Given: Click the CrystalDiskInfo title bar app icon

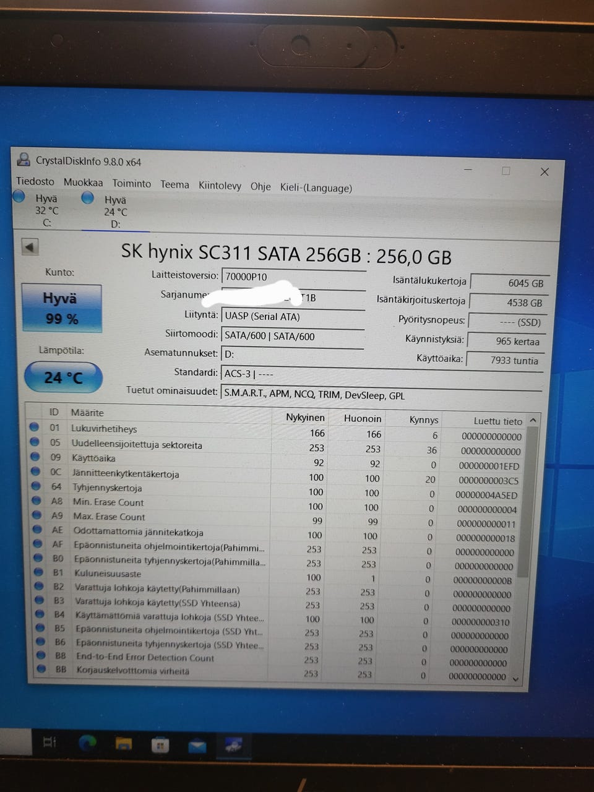Looking at the screenshot, I should click(24, 160).
